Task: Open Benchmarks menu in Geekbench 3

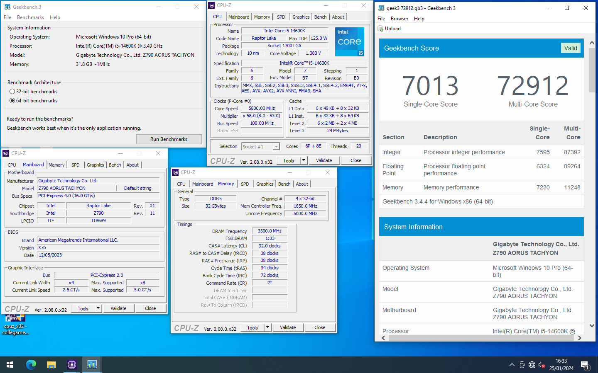Action: (30, 17)
